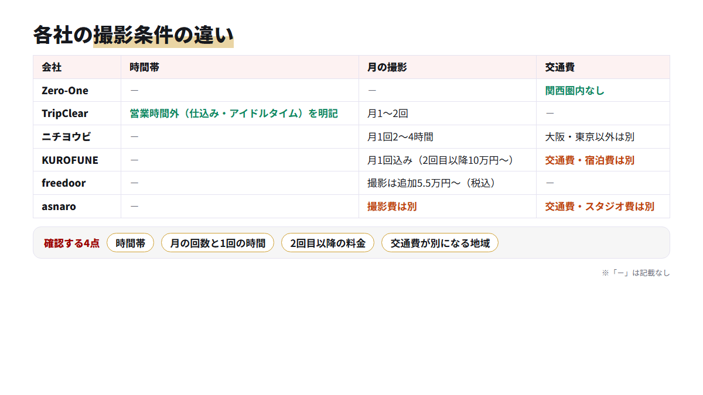Click the 確認する4点 label
The height and width of the screenshot is (395, 703).
[x=71, y=243]
